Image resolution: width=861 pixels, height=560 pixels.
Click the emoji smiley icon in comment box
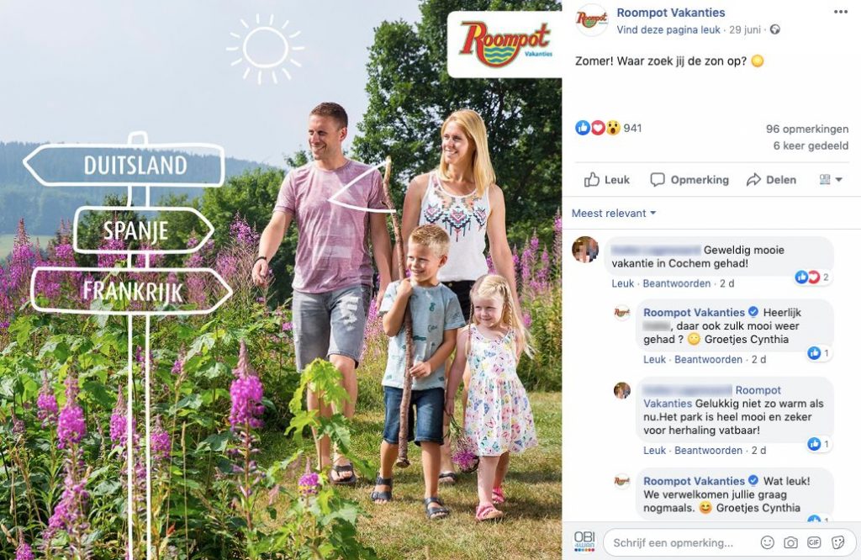pos(767,542)
